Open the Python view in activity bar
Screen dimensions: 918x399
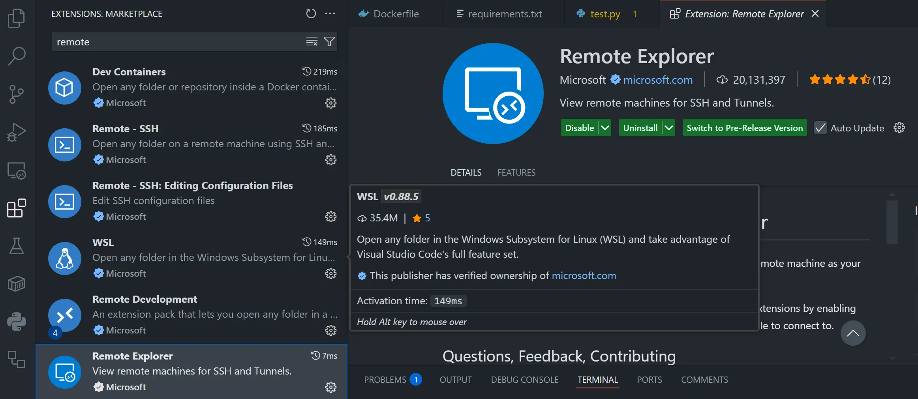pyautogui.click(x=17, y=322)
